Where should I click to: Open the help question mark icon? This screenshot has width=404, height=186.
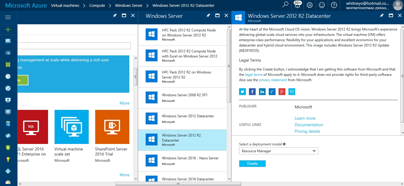point(334,5)
